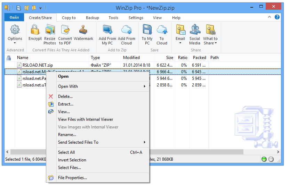This screenshot has height=185, width=290.
Task: Share via Social Media icon
Action: [195, 30]
